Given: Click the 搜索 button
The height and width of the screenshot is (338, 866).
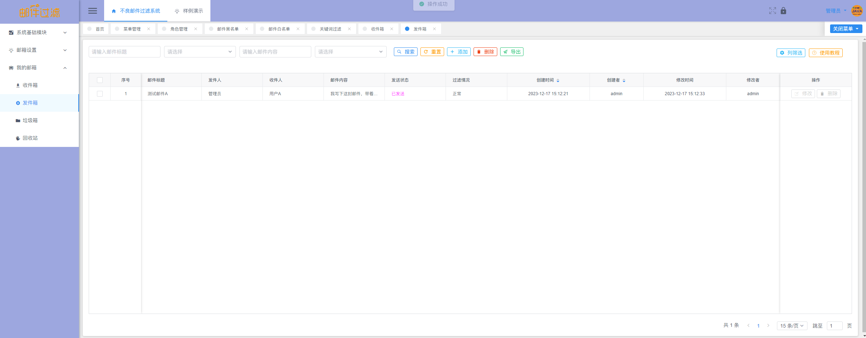Looking at the screenshot, I should [x=406, y=52].
